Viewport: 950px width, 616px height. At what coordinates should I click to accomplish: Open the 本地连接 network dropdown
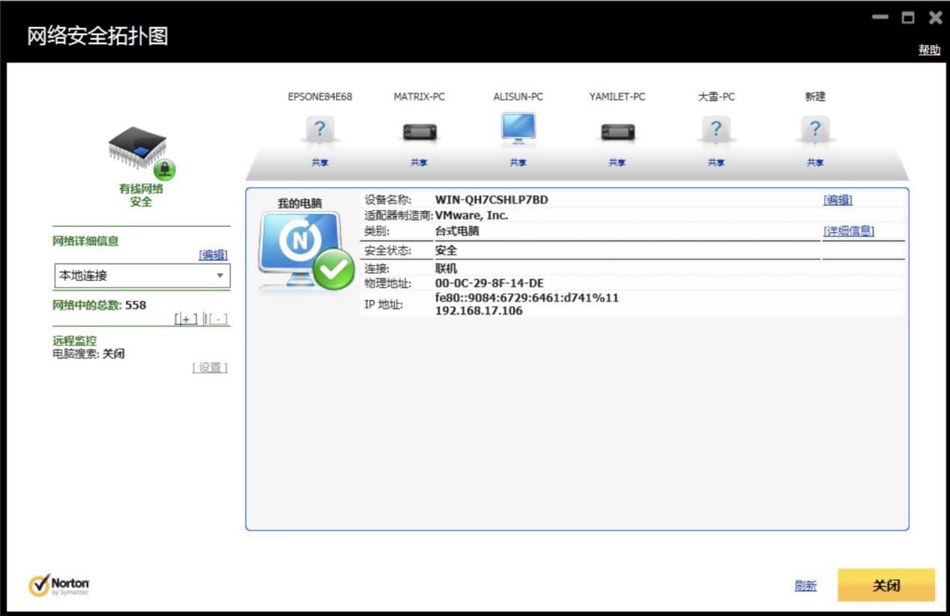point(142,275)
